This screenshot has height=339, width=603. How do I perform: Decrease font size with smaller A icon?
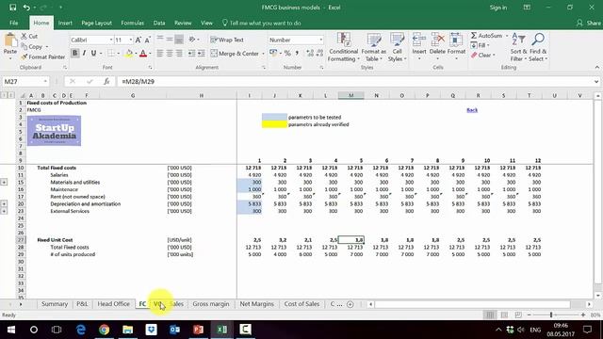(x=147, y=40)
